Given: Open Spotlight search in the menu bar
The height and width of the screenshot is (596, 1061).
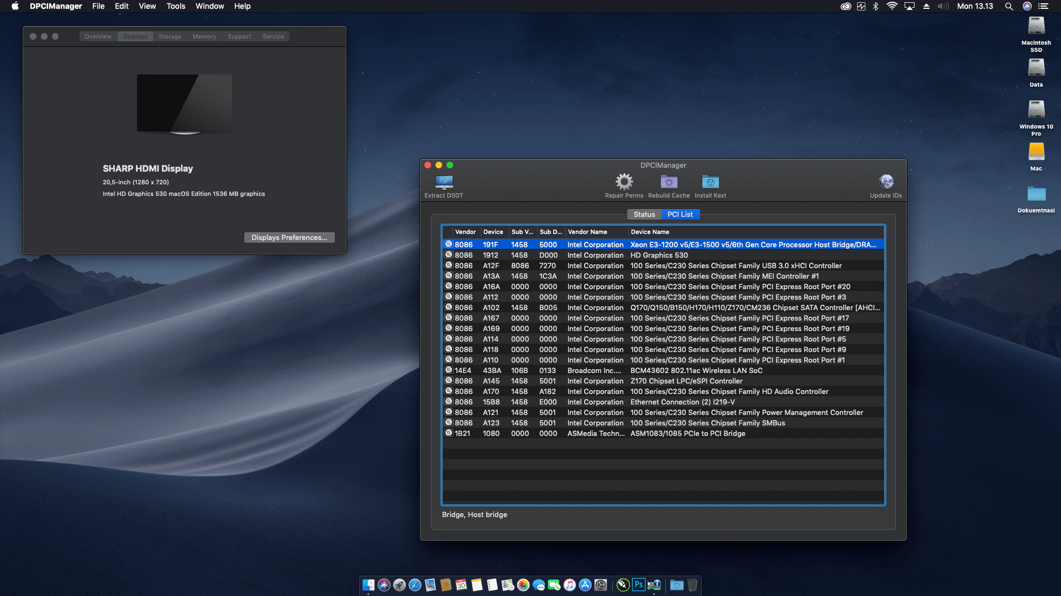Looking at the screenshot, I should [x=1009, y=6].
